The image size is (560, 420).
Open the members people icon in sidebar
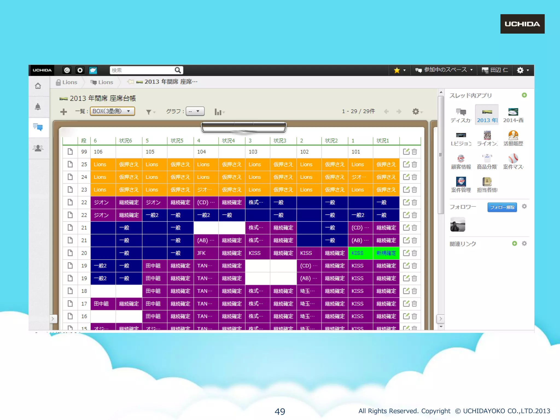[38, 148]
